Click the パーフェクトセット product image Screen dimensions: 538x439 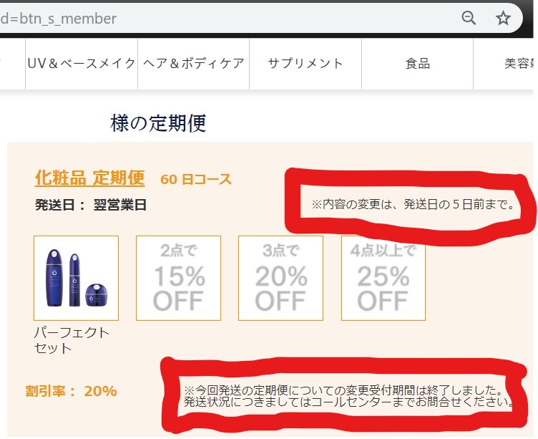[x=76, y=278]
